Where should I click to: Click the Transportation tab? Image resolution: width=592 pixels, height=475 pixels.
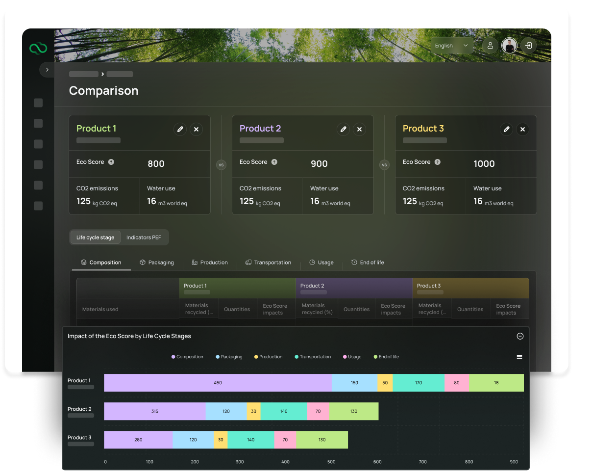point(268,263)
